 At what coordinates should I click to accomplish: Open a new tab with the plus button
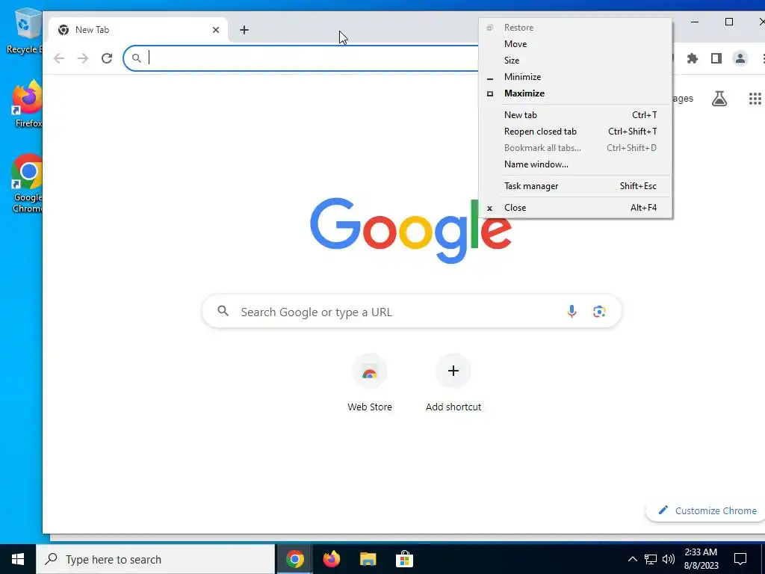coord(244,30)
